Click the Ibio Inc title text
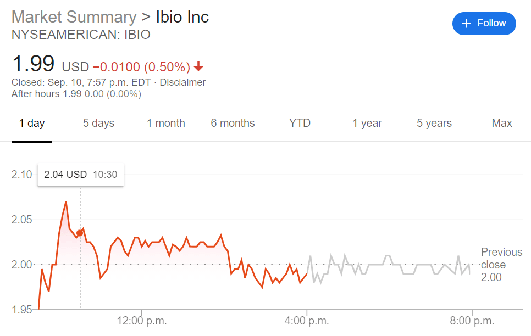The width and height of the screenshot is (531, 336). [x=179, y=17]
